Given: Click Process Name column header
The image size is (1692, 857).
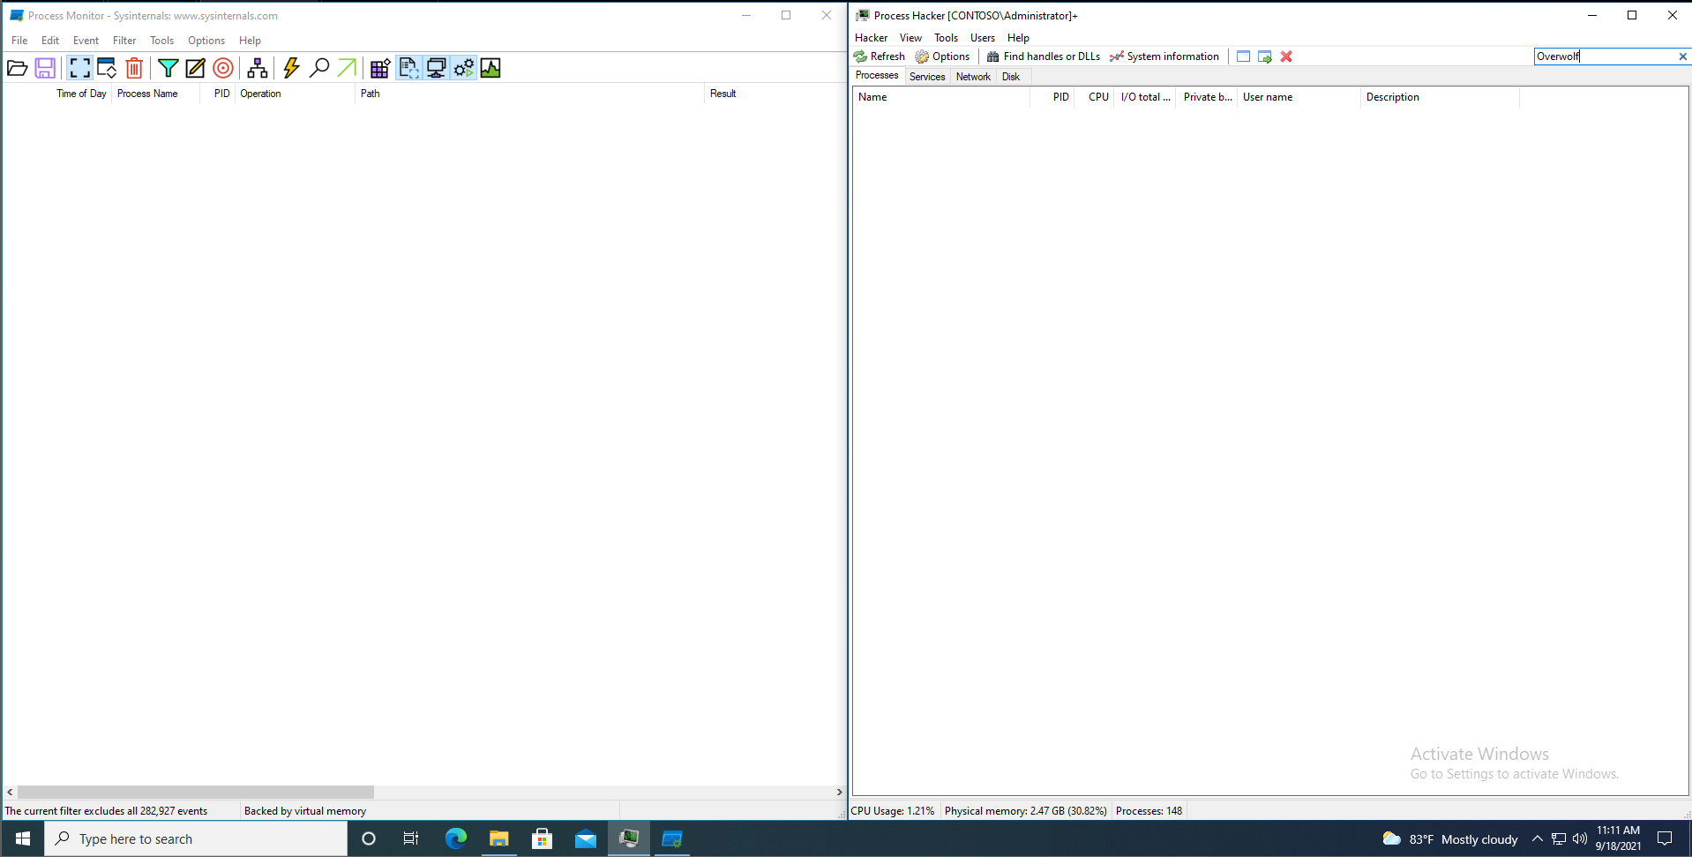Looking at the screenshot, I should pos(147,94).
